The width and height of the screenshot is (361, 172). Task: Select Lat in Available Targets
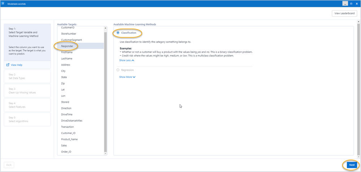click(x=81, y=89)
